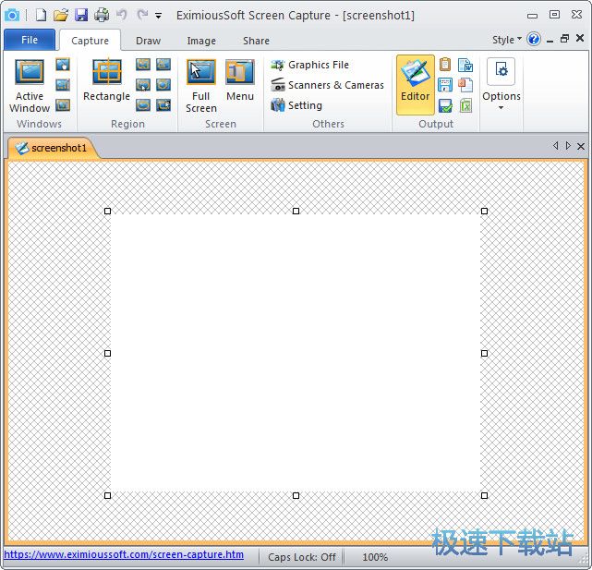Screen dimensions: 592x570
Task: Click the eximioussoft.com screen-capture link
Action: 124,555
